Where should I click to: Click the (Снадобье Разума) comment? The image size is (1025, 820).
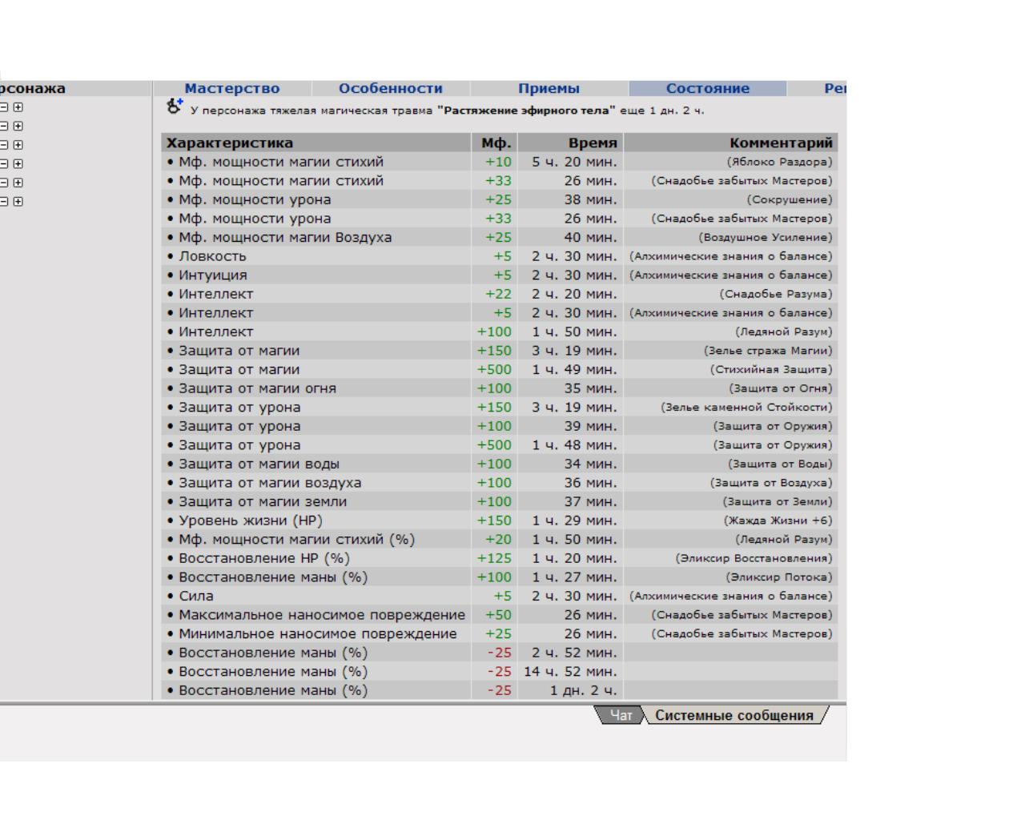(776, 294)
